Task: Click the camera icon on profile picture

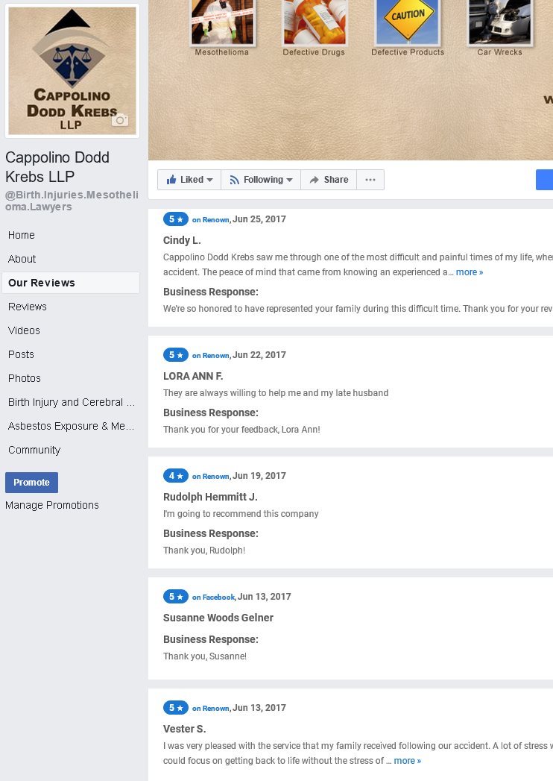Action: pos(120,120)
